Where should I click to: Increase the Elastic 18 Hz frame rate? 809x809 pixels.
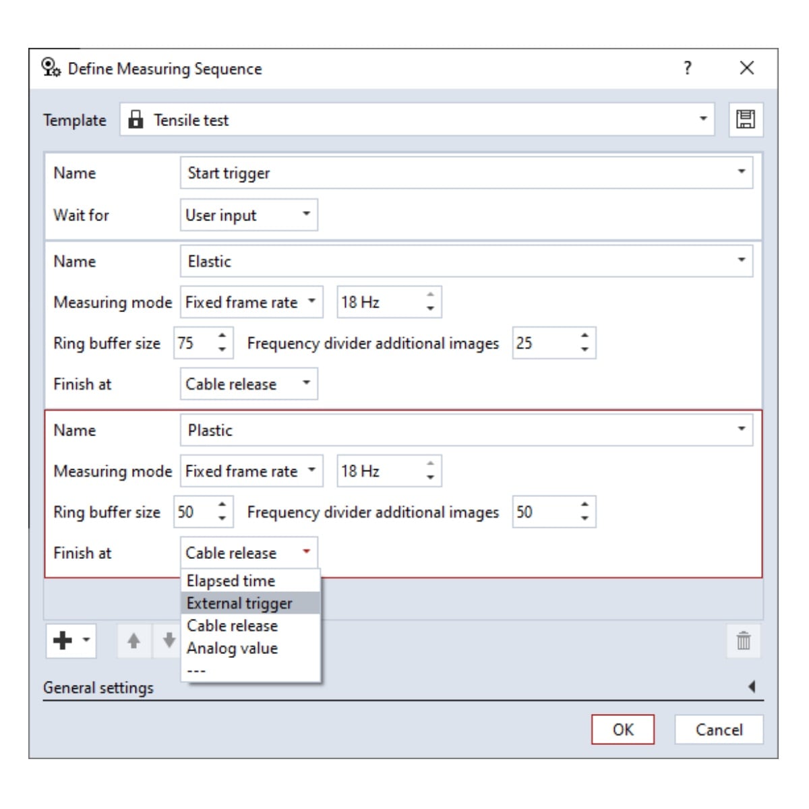[x=430, y=295]
